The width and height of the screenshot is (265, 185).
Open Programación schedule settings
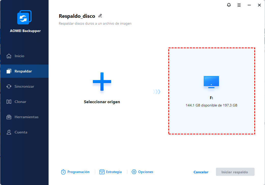[x=75, y=172]
